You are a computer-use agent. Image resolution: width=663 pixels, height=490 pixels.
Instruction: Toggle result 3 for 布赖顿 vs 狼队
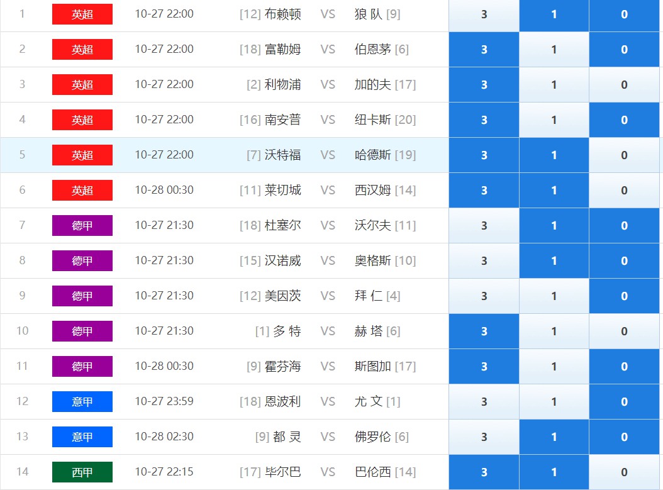[484, 14]
